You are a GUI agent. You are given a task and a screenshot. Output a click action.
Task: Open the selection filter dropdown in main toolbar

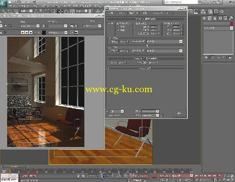click(27, 11)
